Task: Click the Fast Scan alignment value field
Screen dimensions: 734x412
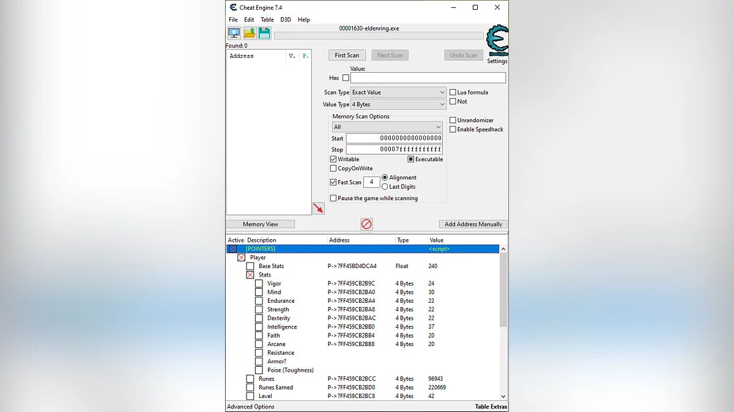Action: (x=371, y=182)
